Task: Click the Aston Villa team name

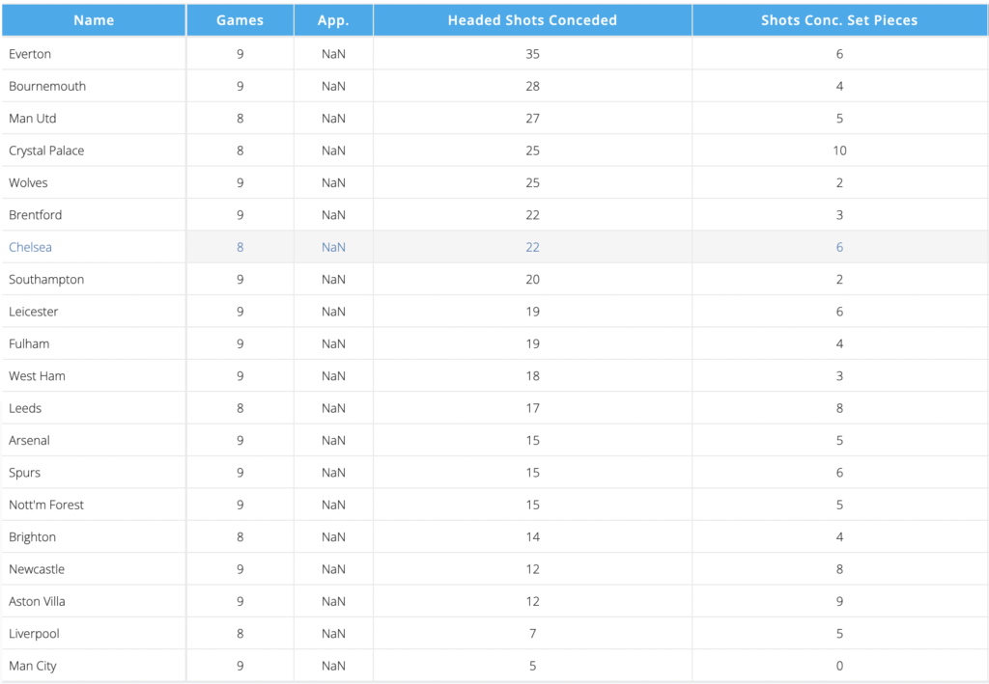Action: tap(38, 601)
